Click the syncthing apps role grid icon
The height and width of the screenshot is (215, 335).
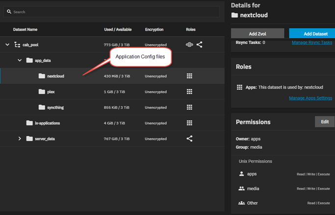tap(189, 107)
